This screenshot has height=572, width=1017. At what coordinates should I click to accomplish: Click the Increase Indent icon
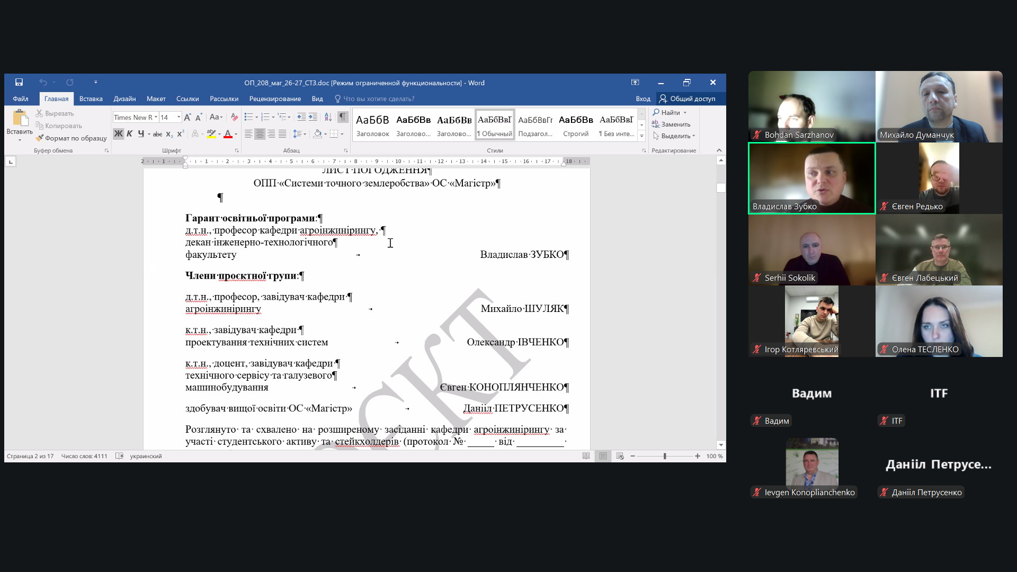click(x=313, y=117)
